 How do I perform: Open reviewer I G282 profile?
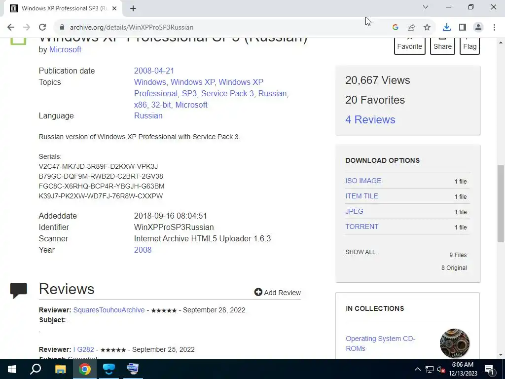pyautogui.click(x=84, y=350)
